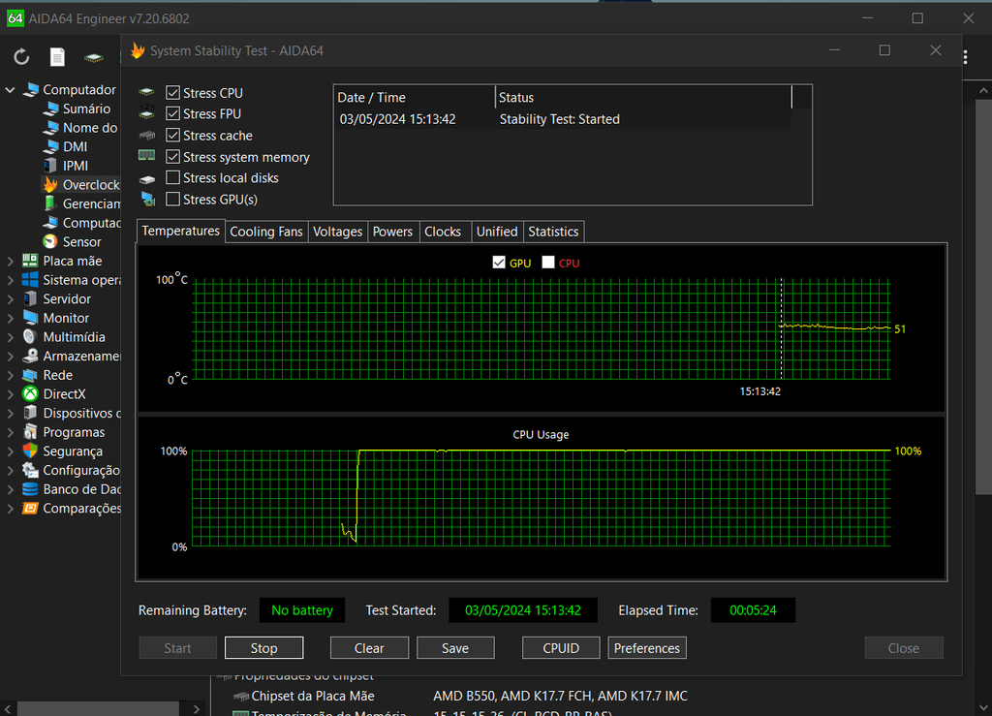This screenshot has height=716, width=992.
Task: Click the Multimídia speaker icon
Action: 30,336
